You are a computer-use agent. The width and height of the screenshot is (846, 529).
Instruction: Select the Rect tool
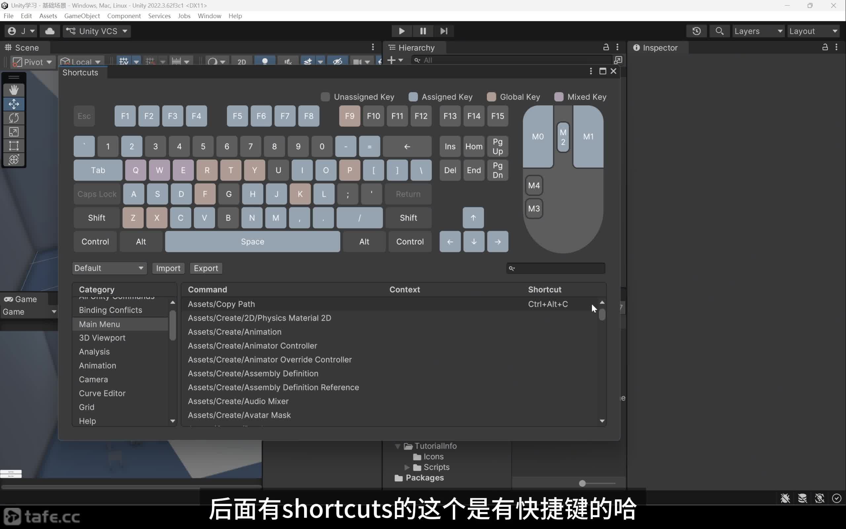[14, 145]
